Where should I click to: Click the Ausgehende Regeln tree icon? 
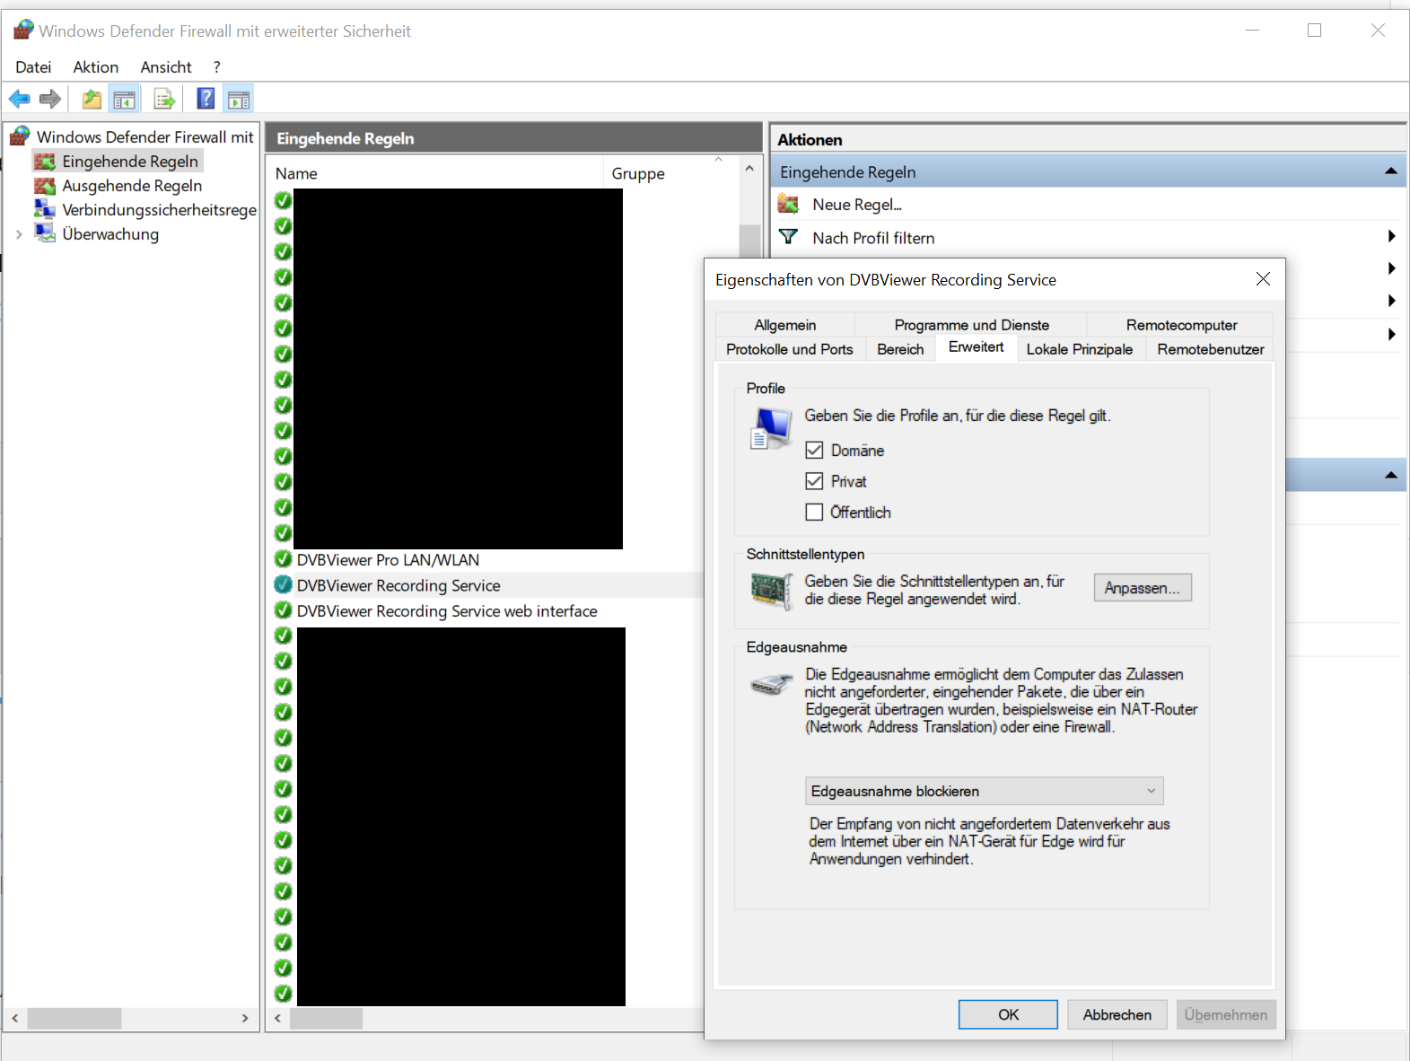pos(44,186)
